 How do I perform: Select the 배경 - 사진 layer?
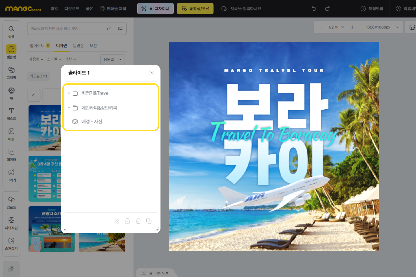[92, 122]
